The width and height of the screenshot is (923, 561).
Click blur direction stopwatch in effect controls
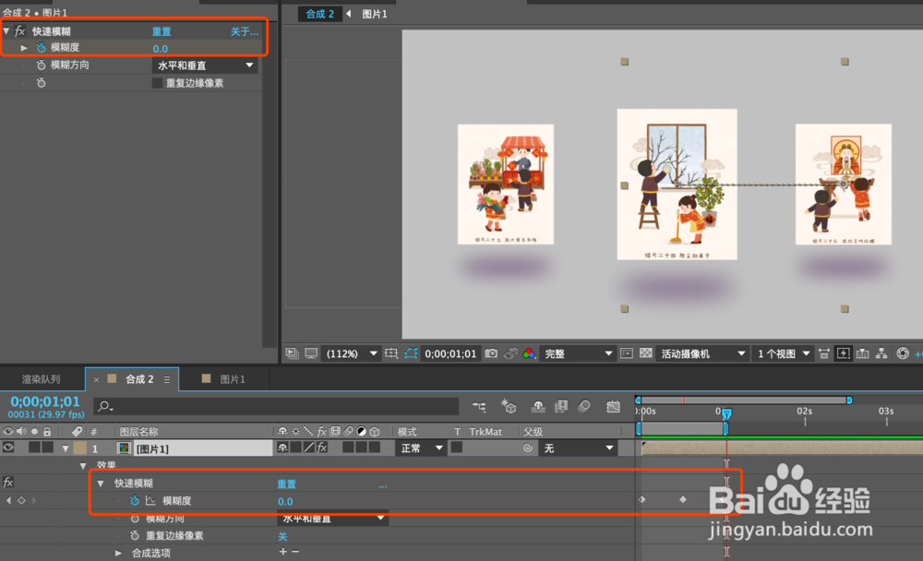point(42,66)
